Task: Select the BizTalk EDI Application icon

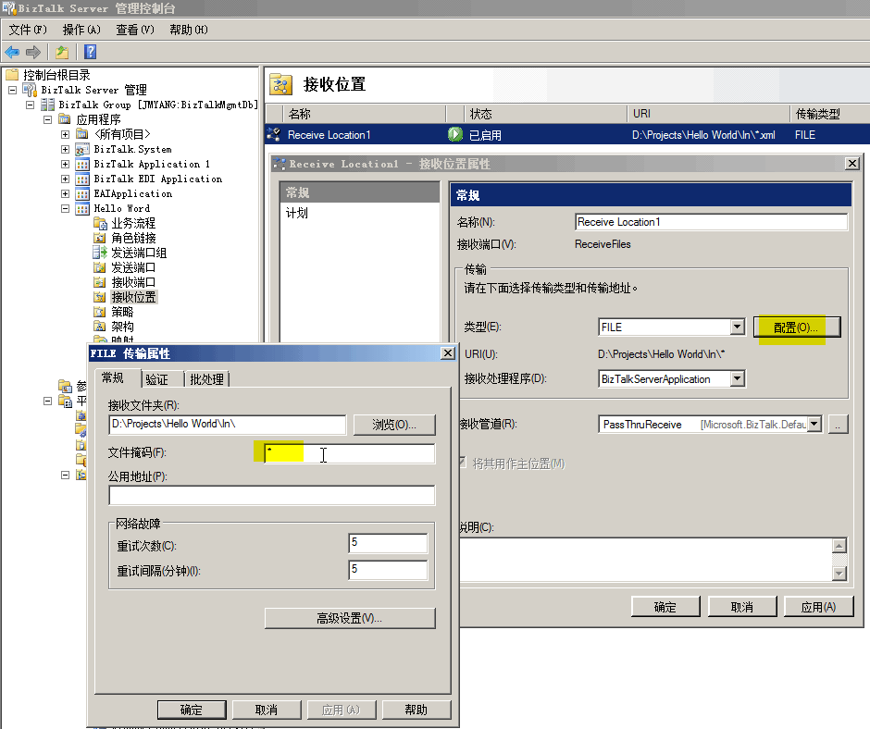Action: (x=82, y=179)
